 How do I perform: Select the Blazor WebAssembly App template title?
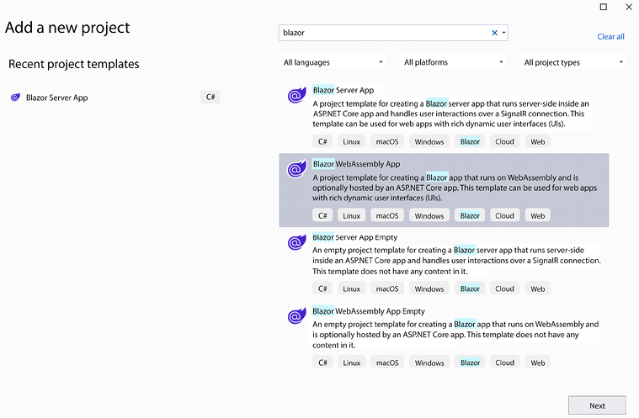[356, 164]
